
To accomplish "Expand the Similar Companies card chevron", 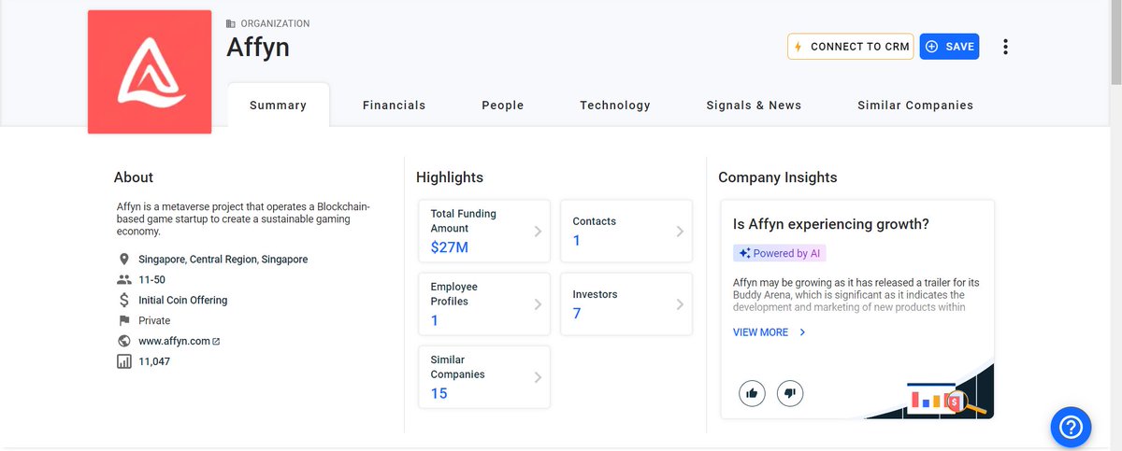I will click(538, 376).
